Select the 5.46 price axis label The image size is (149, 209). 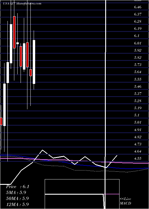pyautogui.click(x=138, y=87)
